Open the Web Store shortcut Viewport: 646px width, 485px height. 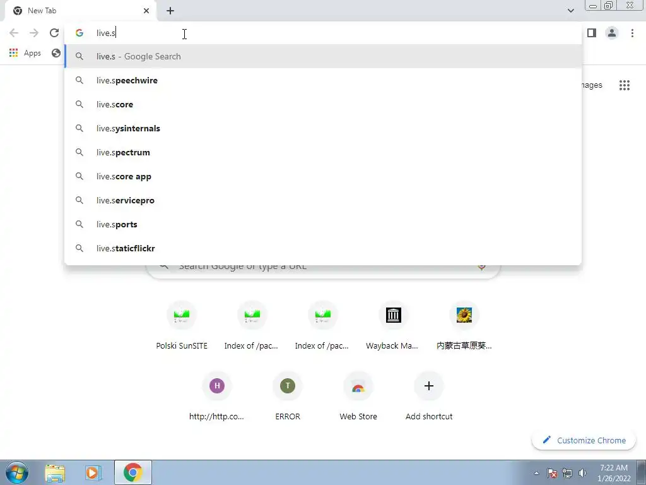tap(358, 396)
